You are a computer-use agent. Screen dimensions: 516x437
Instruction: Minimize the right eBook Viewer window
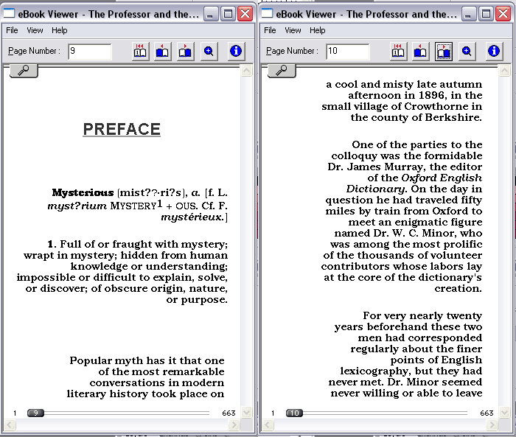tap(469, 14)
